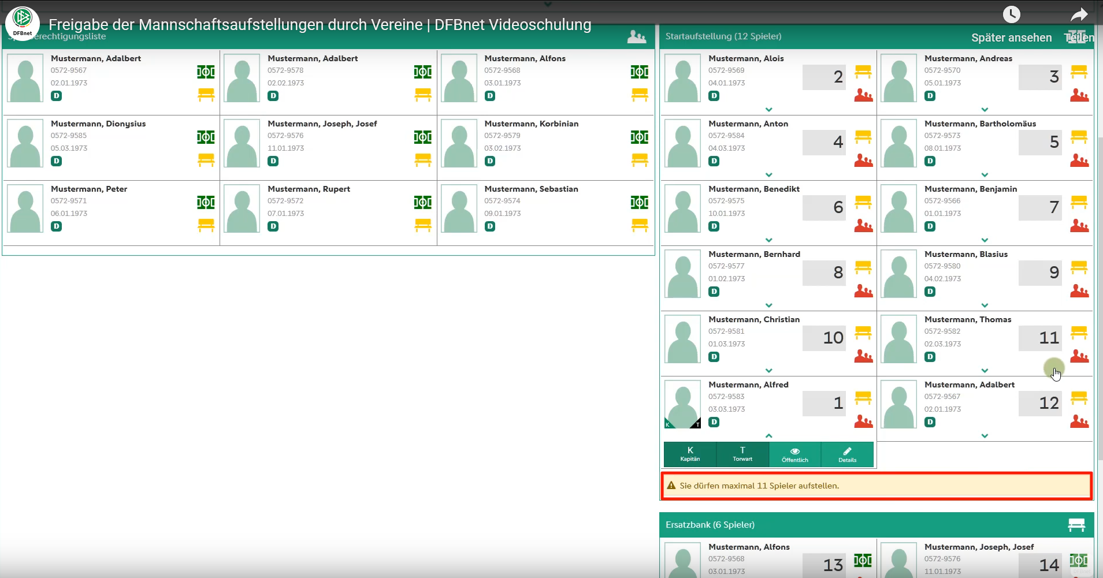1103x578 pixels.
Task: Remove Mustermann, Alois using the red players icon
Action: click(863, 95)
